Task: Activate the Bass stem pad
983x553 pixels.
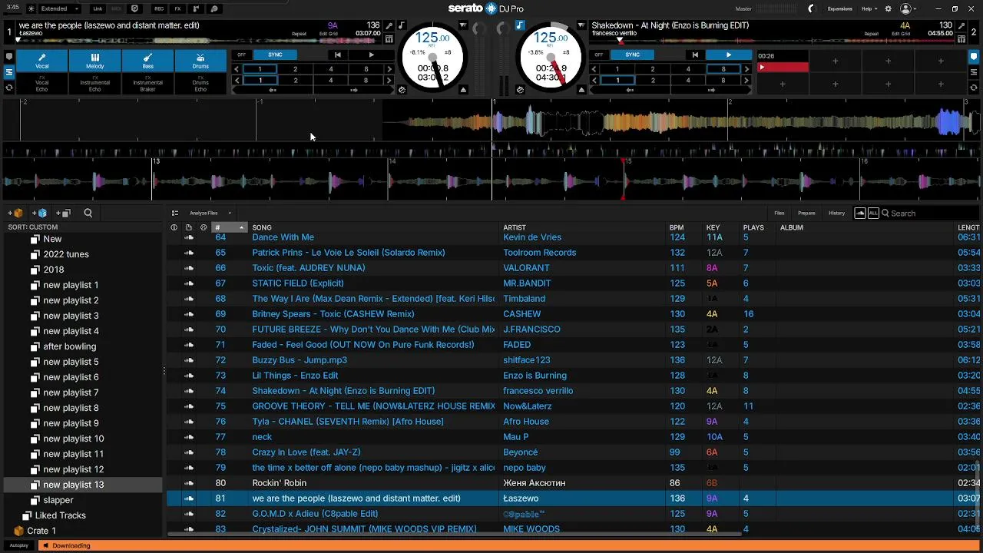Action: pyautogui.click(x=147, y=61)
